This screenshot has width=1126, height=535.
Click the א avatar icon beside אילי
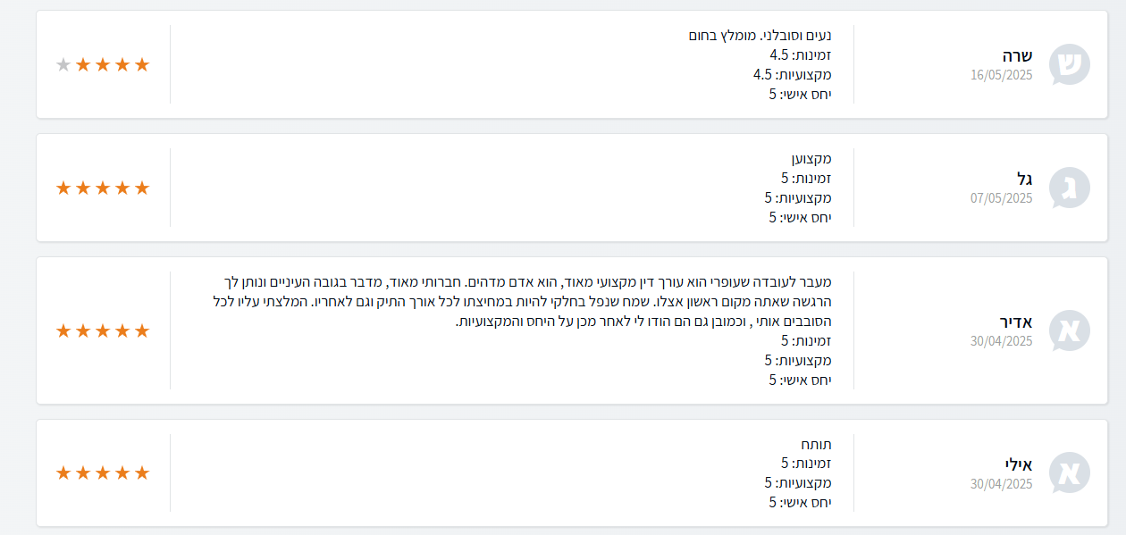tap(1069, 472)
